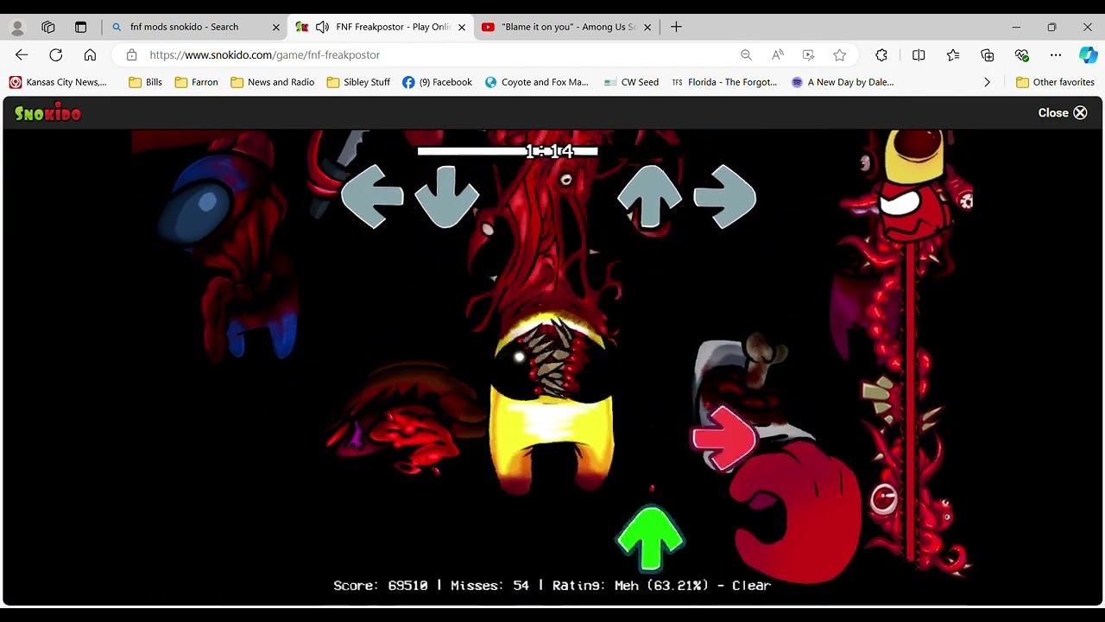Close the fnf mods snokido Search tab

point(276,27)
